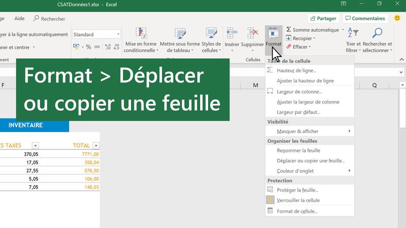
Task: Click the Mettre sous forme de tableau icon
Action: coord(180,34)
